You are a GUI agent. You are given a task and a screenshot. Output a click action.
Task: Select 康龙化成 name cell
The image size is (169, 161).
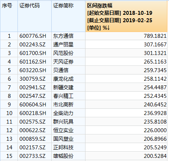(x=68, y=79)
